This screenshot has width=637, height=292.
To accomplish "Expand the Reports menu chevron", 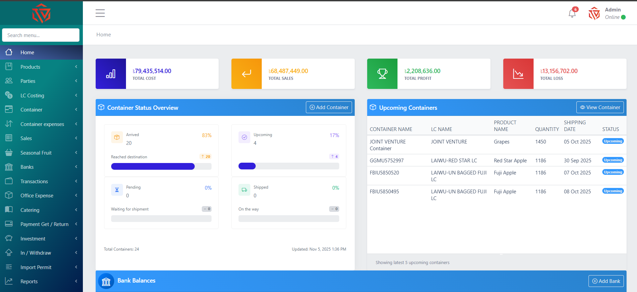I will click(x=76, y=281).
